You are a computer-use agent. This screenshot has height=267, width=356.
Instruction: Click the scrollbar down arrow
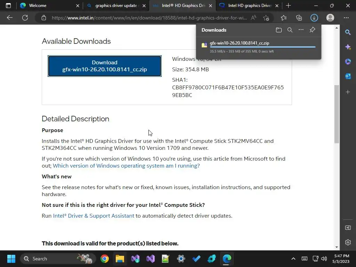(337, 247)
